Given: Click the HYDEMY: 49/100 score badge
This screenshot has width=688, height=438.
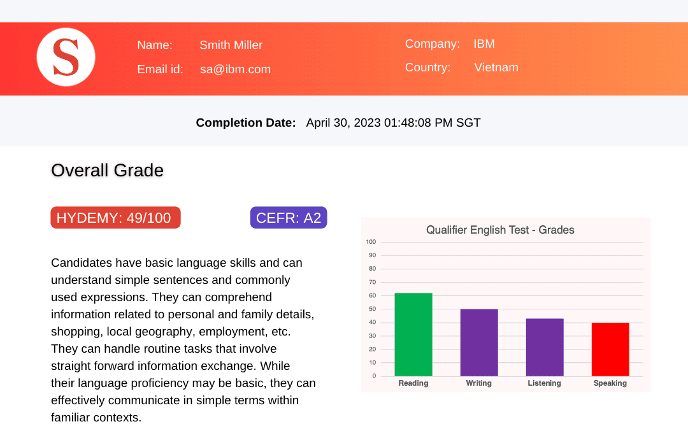Looking at the screenshot, I should tap(115, 218).
